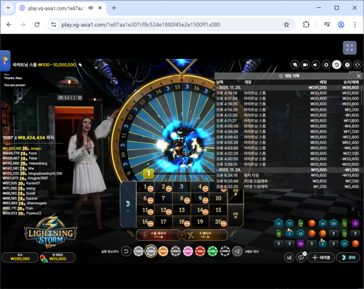Click the +테이블 add table button
364x289 pixels.
[x=321, y=258]
